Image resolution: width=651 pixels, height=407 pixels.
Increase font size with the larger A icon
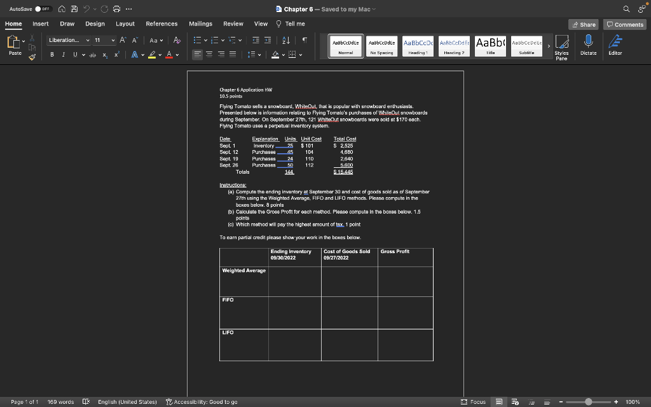click(123, 40)
